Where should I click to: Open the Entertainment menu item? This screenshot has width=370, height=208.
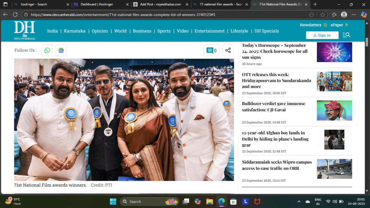210,31
